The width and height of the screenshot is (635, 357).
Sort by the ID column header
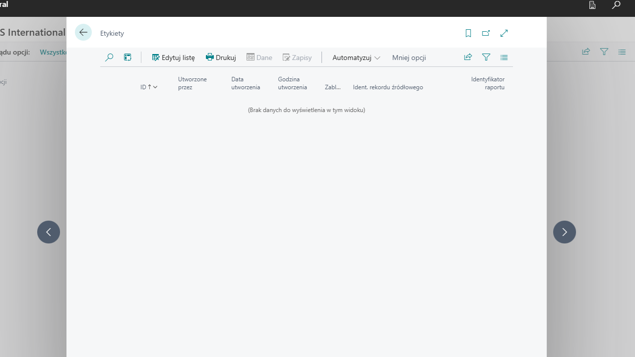[149, 87]
